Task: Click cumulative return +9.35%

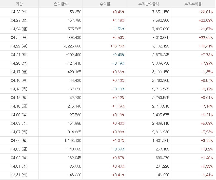Action: click(x=207, y=72)
